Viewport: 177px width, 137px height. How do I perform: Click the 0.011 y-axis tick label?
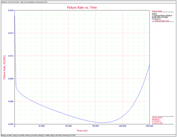(11, 56)
